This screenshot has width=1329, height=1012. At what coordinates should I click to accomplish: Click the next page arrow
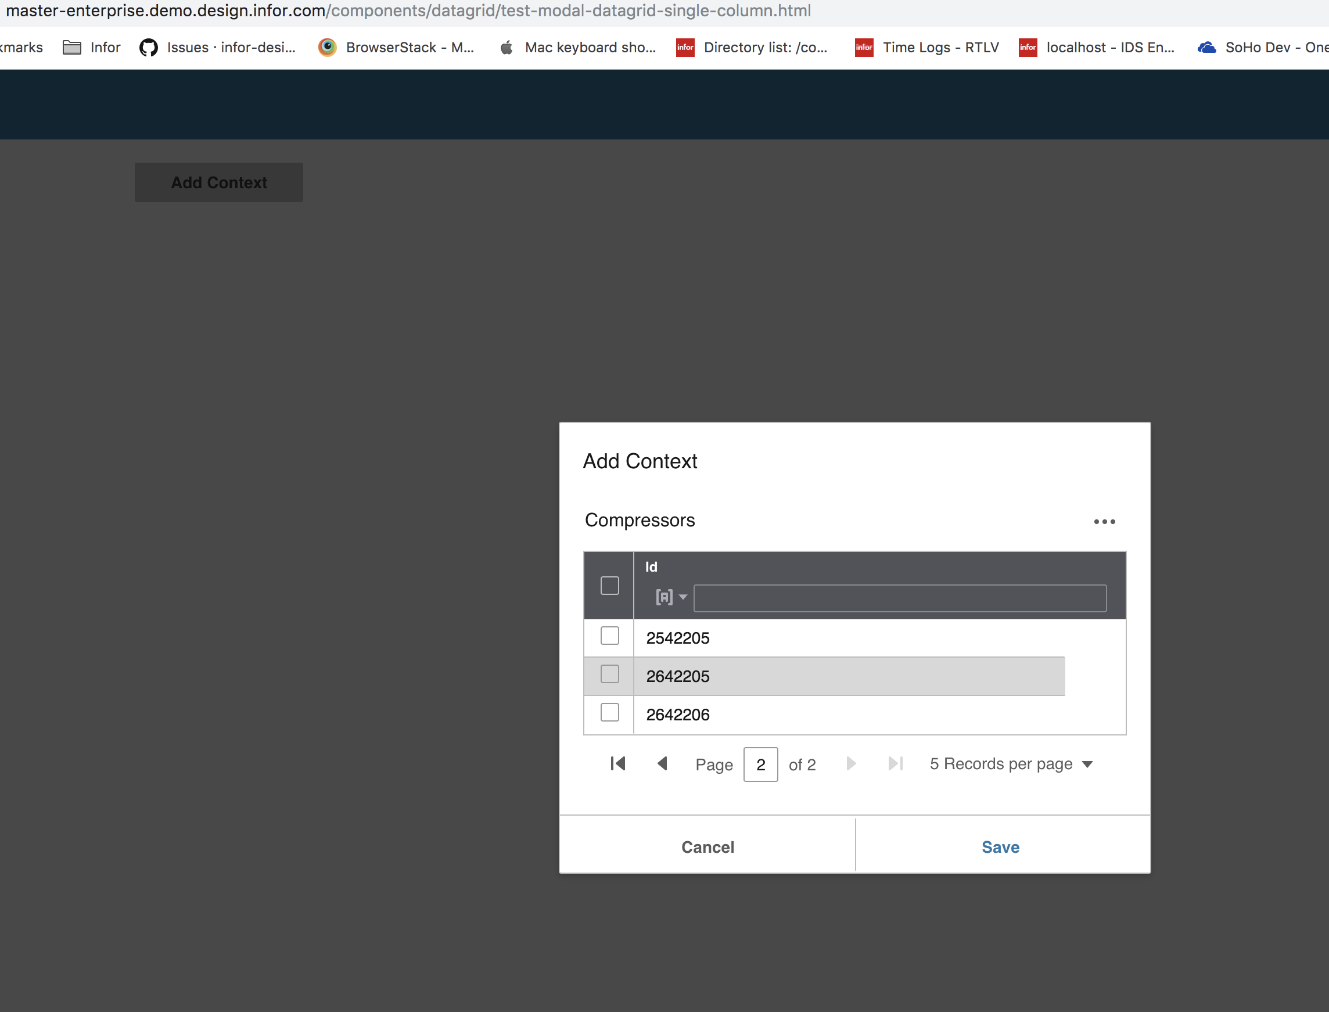[x=850, y=764]
